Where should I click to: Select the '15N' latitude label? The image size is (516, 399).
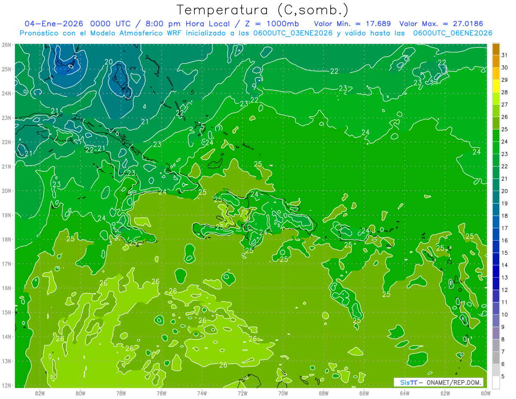(6, 312)
